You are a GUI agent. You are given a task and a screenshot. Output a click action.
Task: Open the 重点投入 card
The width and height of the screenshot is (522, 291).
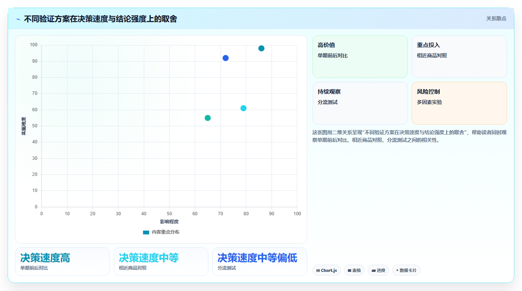tap(459, 57)
